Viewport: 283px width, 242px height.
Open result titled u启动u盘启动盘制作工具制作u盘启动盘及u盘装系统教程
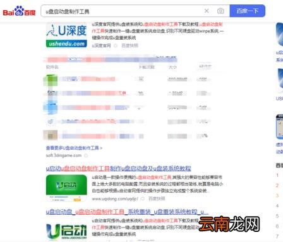pos(118,169)
